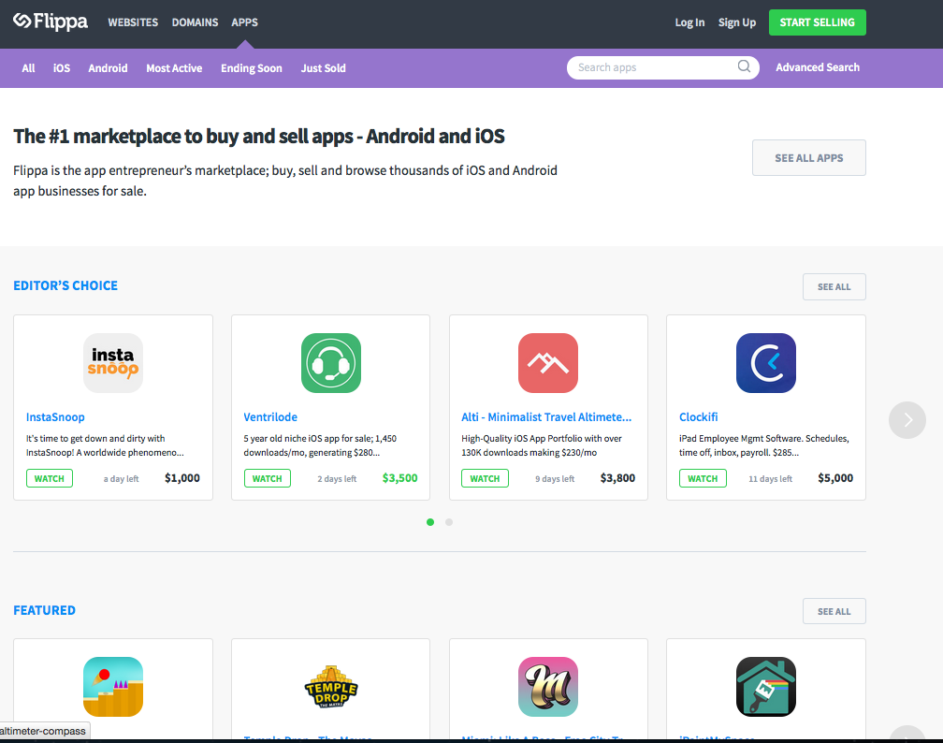The height and width of the screenshot is (743, 943).
Task: Filter by Android apps
Action: (108, 68)
